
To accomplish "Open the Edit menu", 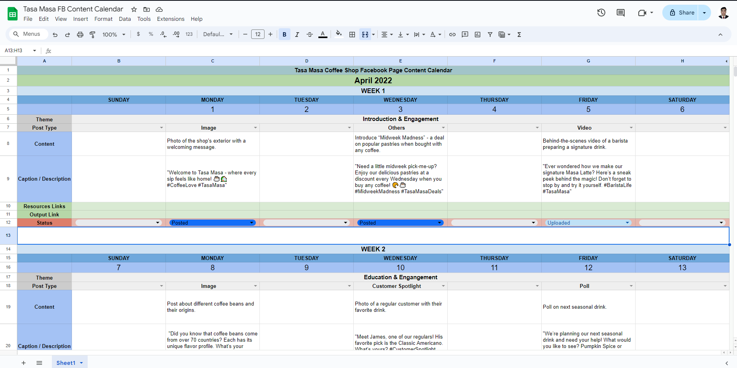I will click(x=44, y=19).
